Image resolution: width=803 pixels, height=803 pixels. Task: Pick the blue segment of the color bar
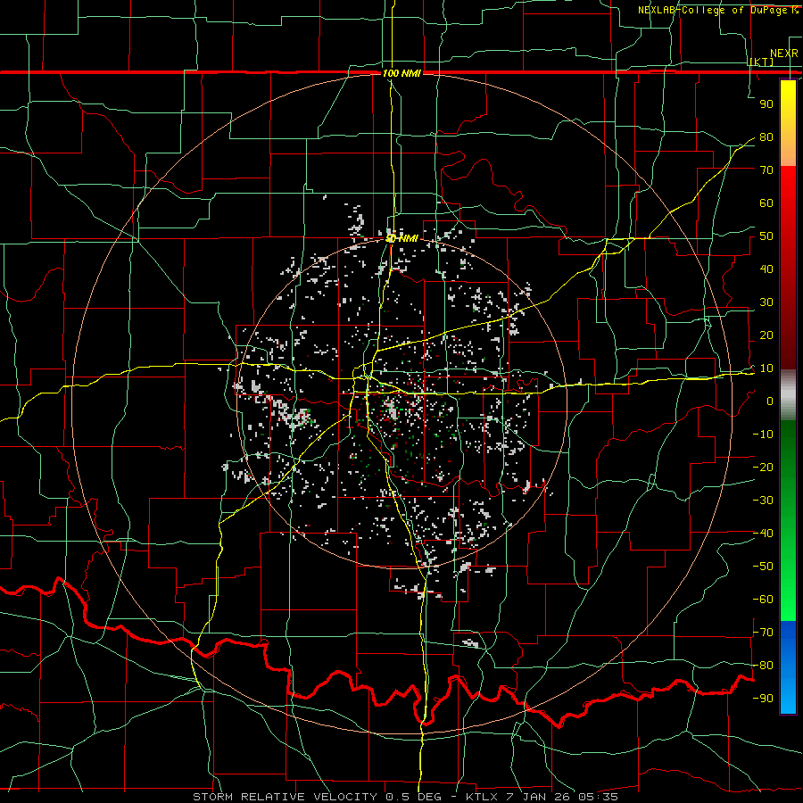click(x=788, y=667)
